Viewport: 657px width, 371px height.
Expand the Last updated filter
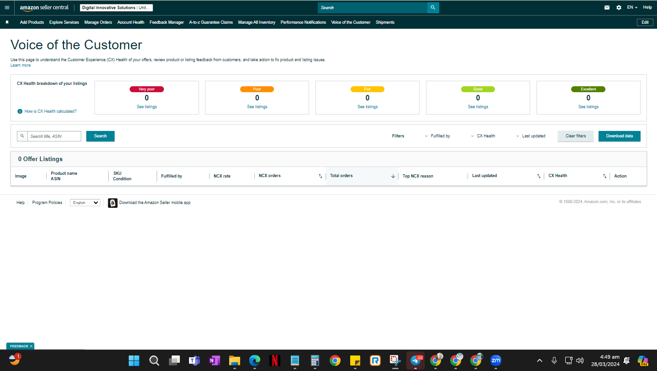(x=531, y=136)
